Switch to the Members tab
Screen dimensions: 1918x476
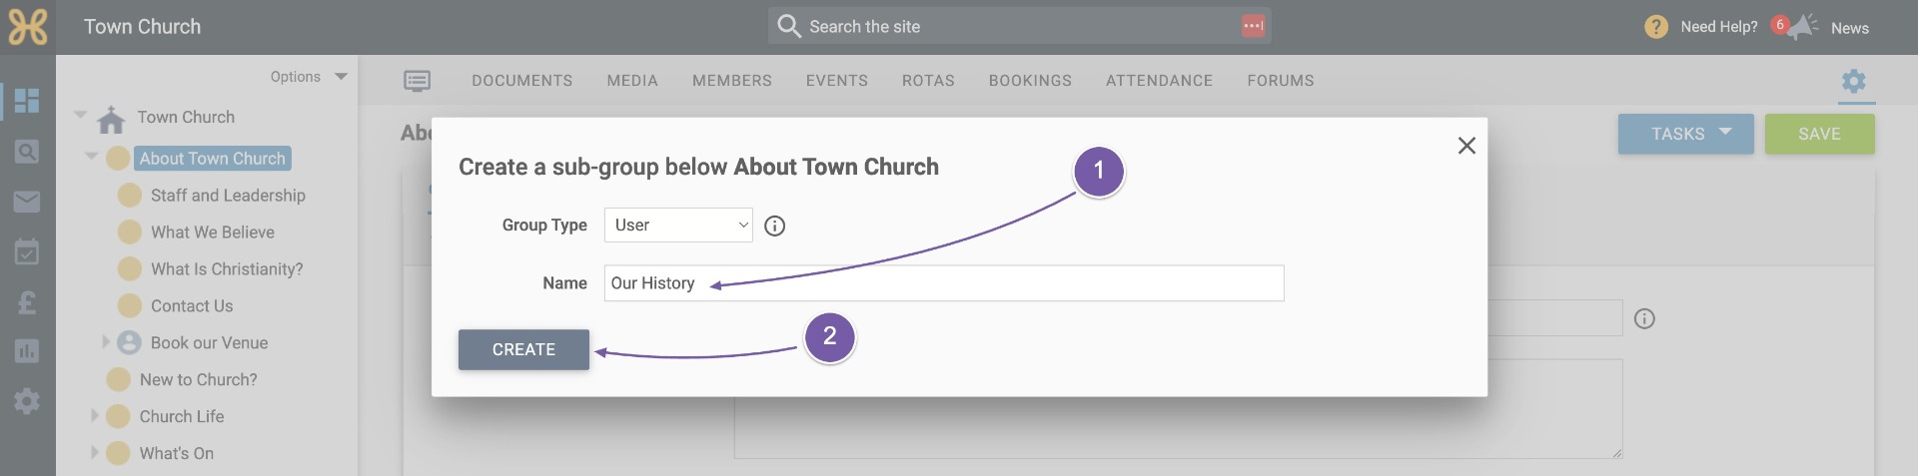coord(732,81)
